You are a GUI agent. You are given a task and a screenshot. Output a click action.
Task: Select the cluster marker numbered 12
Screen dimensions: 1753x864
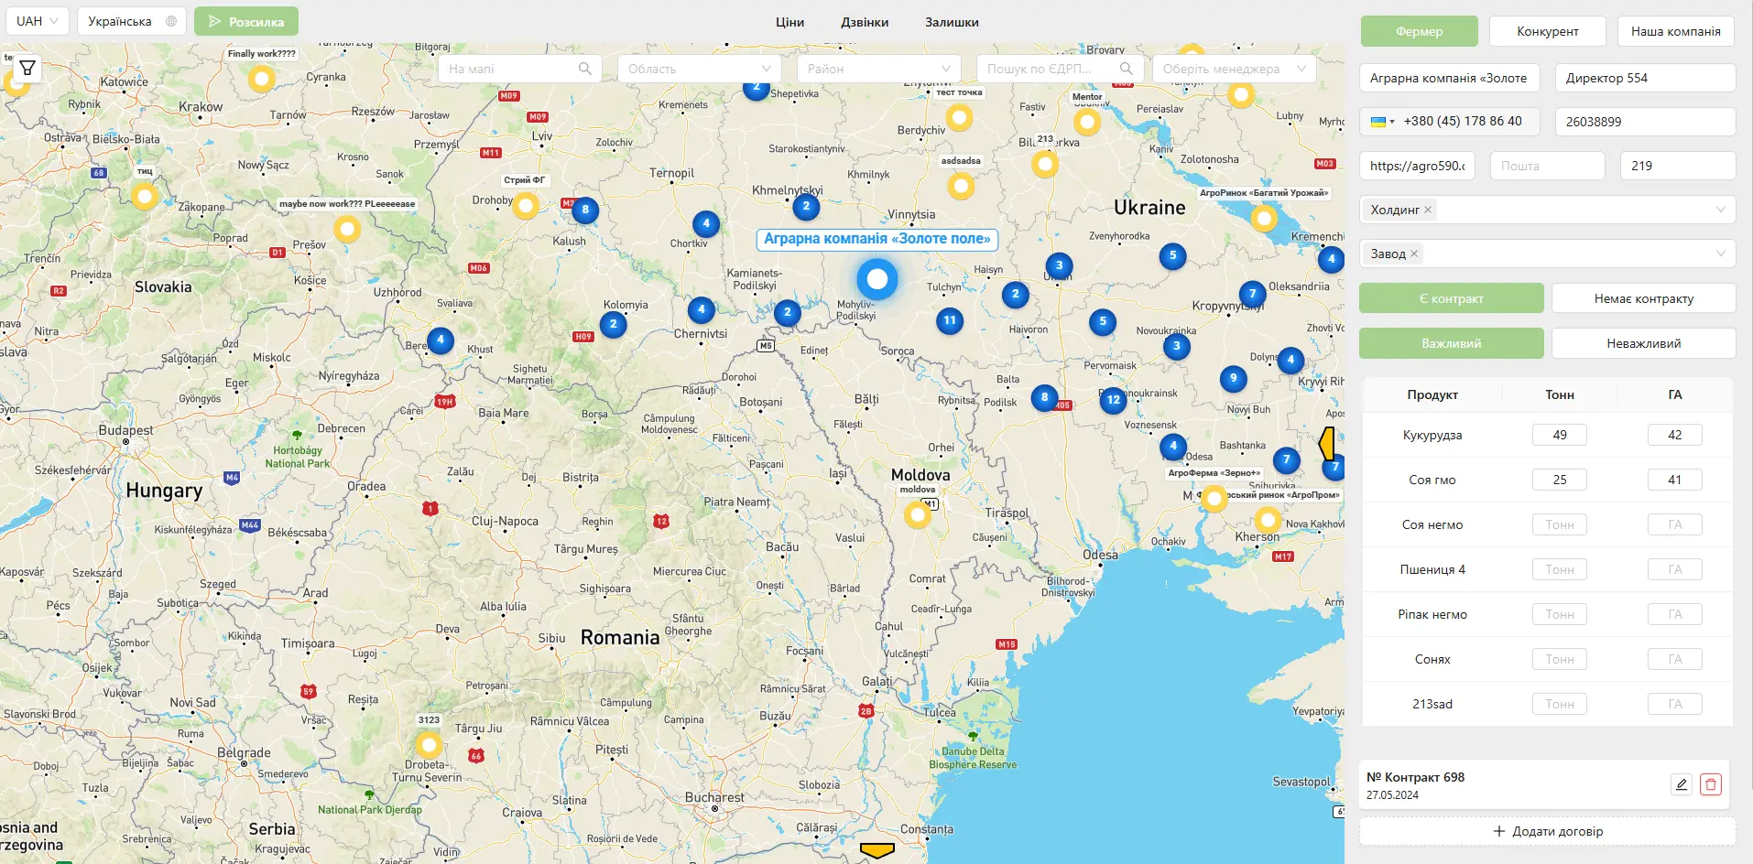[x=1113, y=400]
